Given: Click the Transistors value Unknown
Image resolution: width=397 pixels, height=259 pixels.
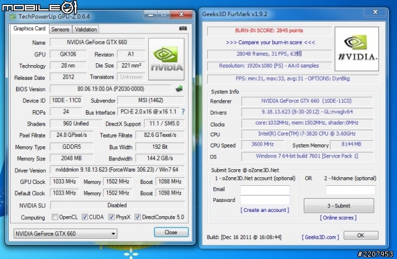Looking at the screenshot, I should tap(131, 77).
